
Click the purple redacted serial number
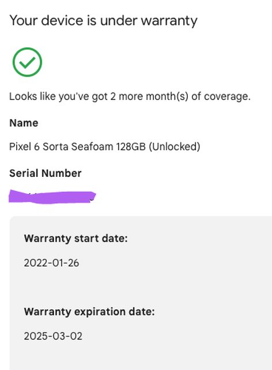coord(52,197)
